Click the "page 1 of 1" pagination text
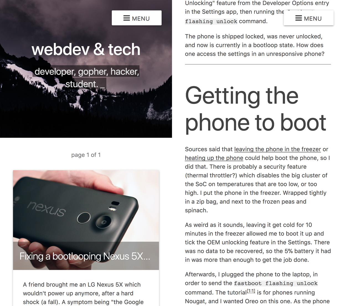This screenshot has width=344, height=306. point(86,155)
